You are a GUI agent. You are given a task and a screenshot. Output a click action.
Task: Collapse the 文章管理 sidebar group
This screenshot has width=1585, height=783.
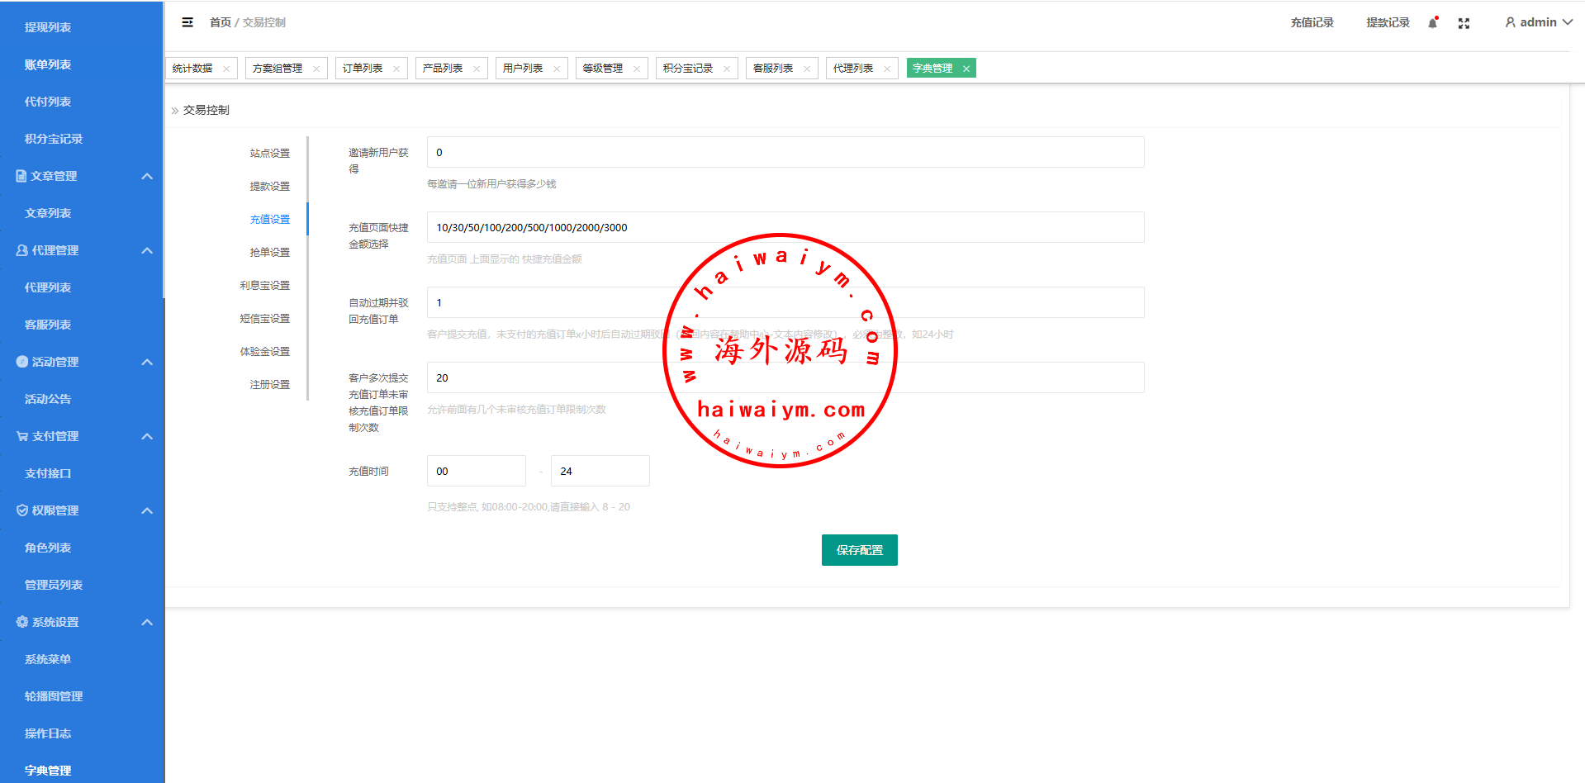(x=147, y=176)
